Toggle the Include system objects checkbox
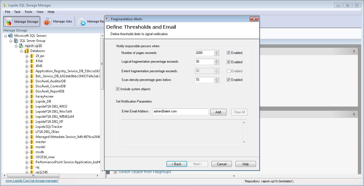This screenshot has width=364, height=186. click(x=118, y=89)
